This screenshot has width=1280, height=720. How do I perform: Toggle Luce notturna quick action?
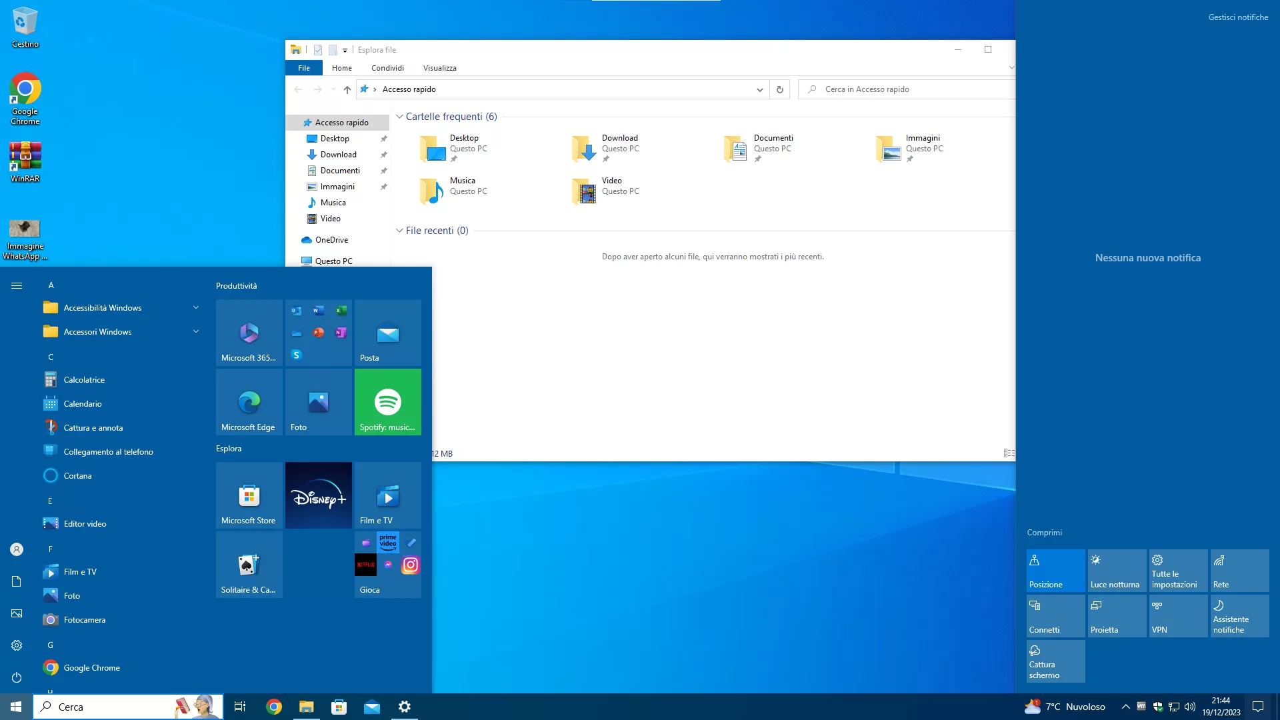click(x=1117, y=571)
